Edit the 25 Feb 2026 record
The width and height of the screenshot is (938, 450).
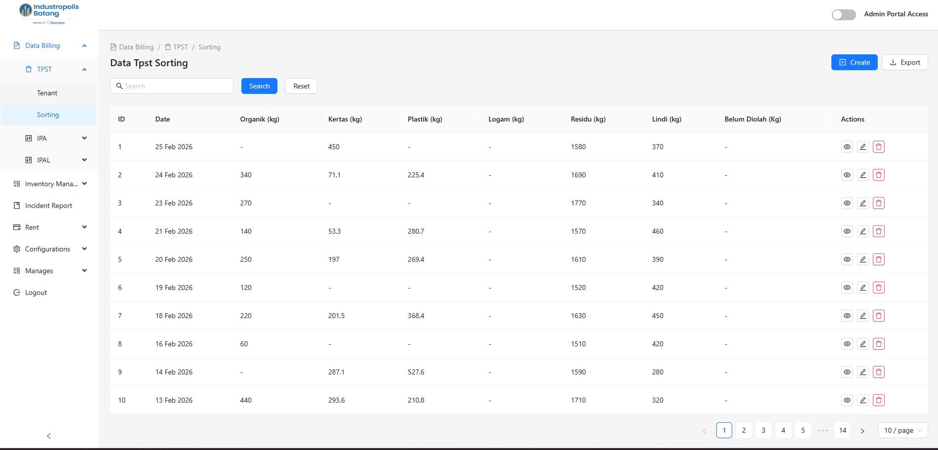click(x=863, y=147)
